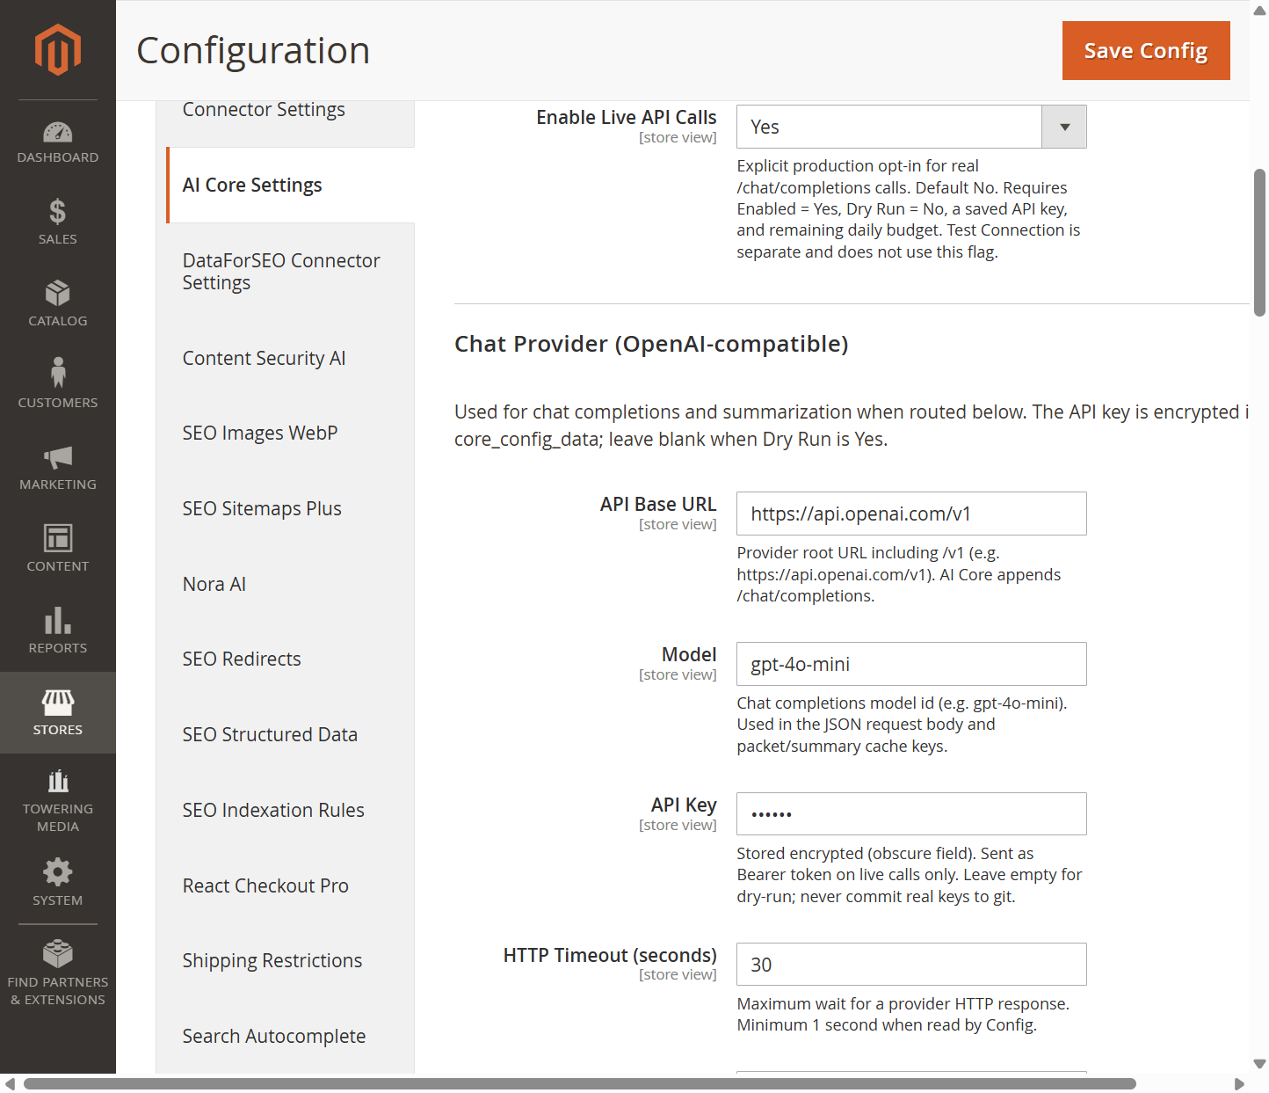Select the AI Core Settings tab
Image resolution: width=1269 pixels, height=1093 pixels.
290,186
